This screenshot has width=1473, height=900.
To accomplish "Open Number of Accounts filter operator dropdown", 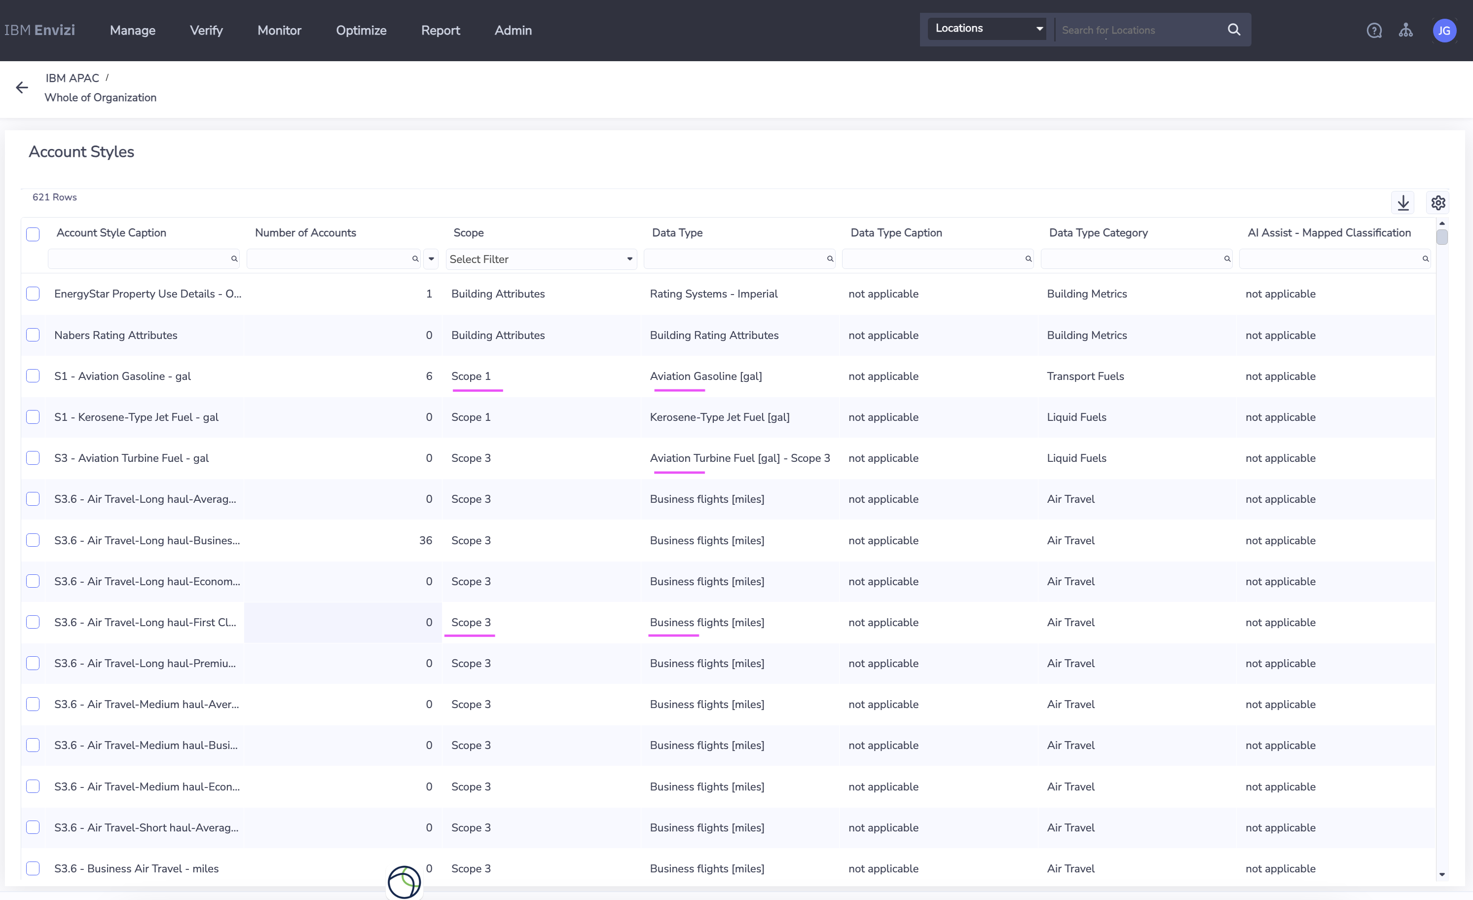I will click(x=431, y=259).
